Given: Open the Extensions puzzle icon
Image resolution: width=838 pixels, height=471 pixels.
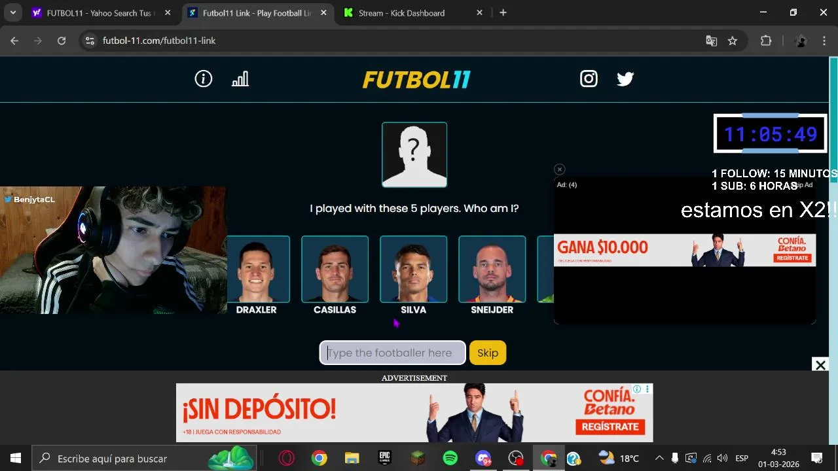Looking at the screenshot, I should [766, 41].
